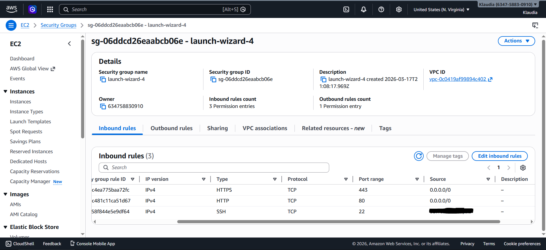Copy the description text
Image resolution: width=546 pixels, height=250 pixels.
pos(323,79)
